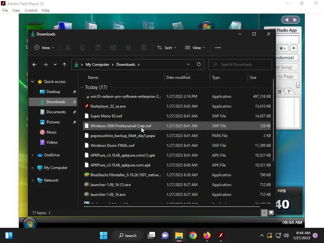The image size is (324, 243).
Task: Switch to details view icon in status bar
Action: click(x=264, y=213)
